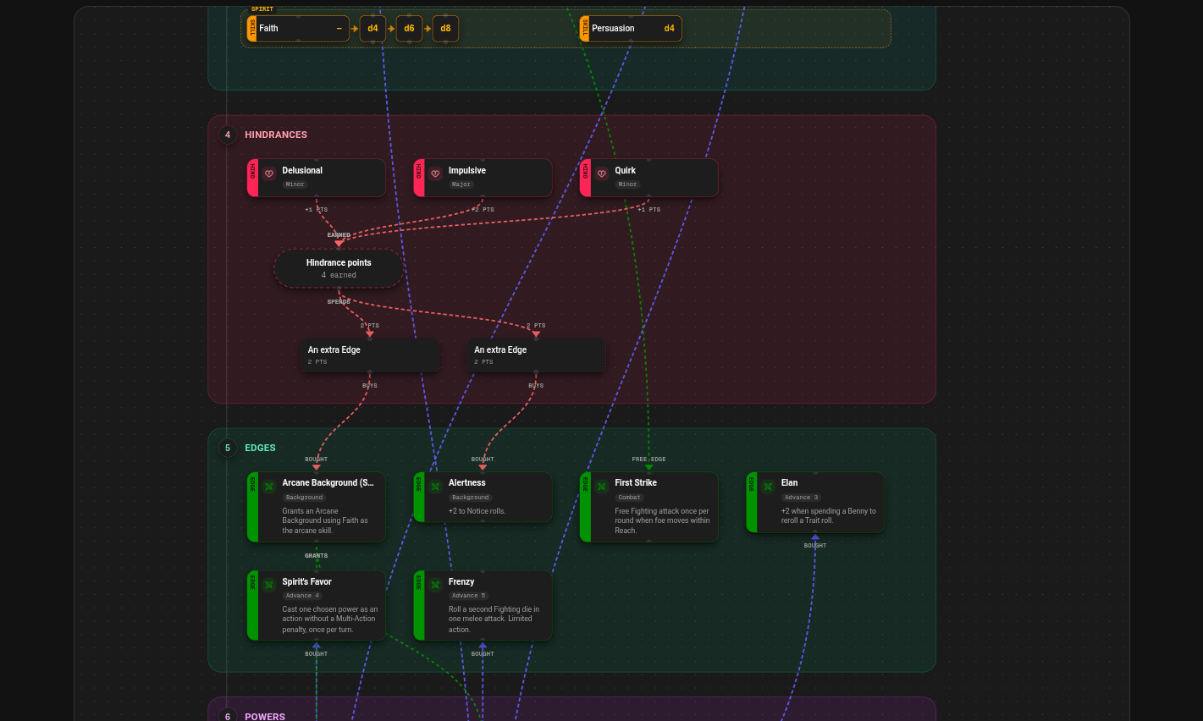Open the First Strike edge card title
Image resolution: width=1203 pixels, height=721 pixels.
pos(636,482)
